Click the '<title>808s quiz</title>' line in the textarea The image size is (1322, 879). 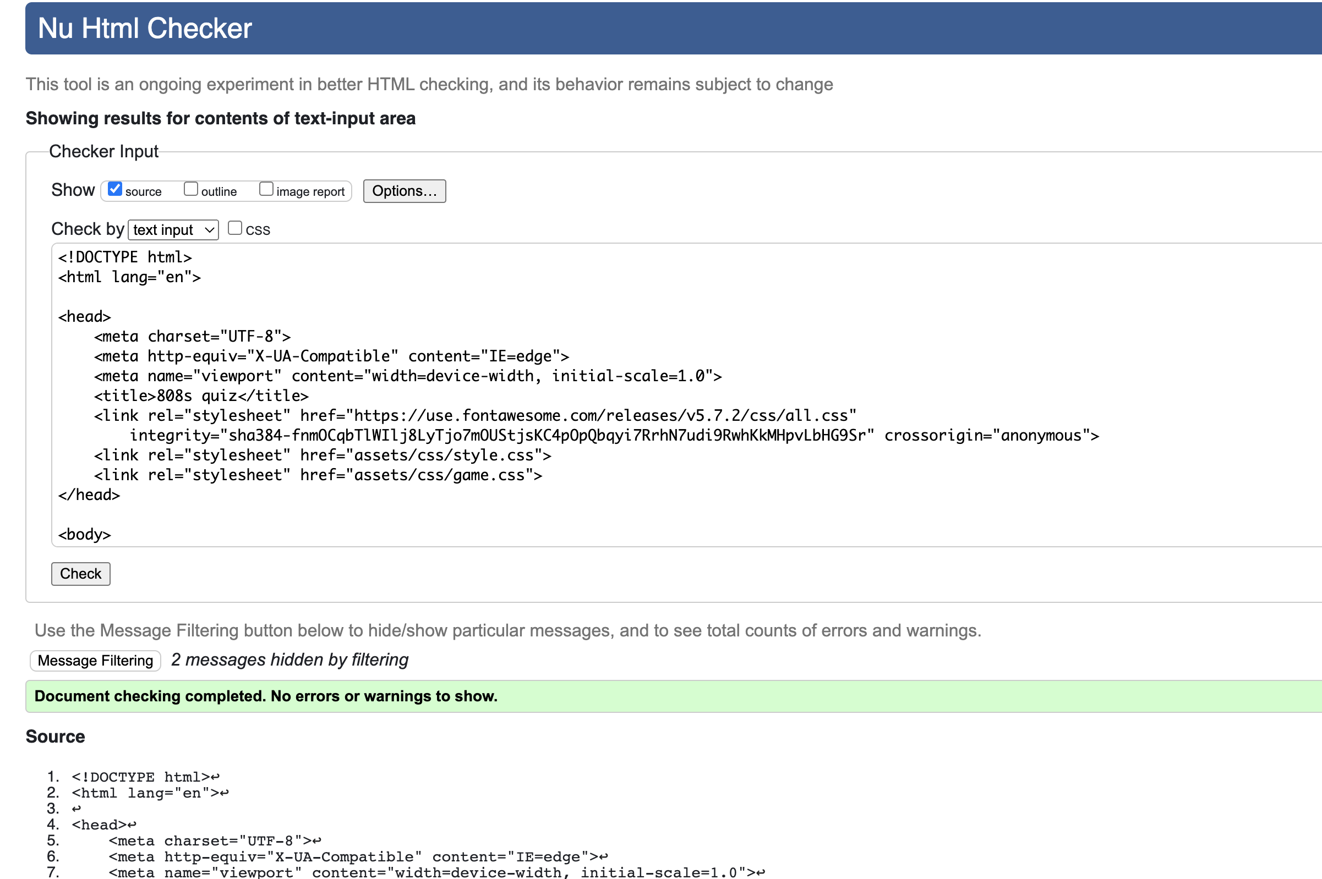[x=201, y=396]
